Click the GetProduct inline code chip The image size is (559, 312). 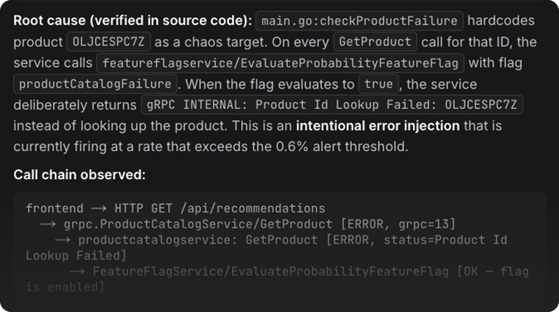point(375,42)
